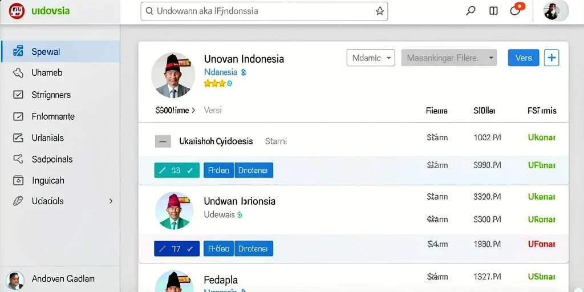Click the $990.PM value cell

pos(487,165)
